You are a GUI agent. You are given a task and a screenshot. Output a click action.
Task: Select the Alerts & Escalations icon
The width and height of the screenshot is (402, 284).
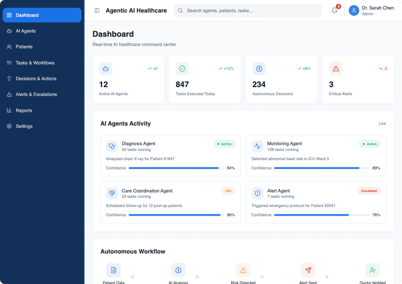pos(9,94)
